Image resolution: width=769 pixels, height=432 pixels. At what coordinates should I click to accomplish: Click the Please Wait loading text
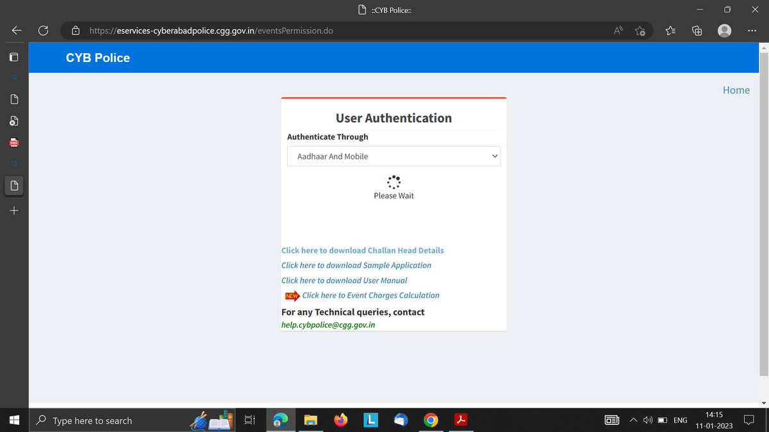coord(393,196)
